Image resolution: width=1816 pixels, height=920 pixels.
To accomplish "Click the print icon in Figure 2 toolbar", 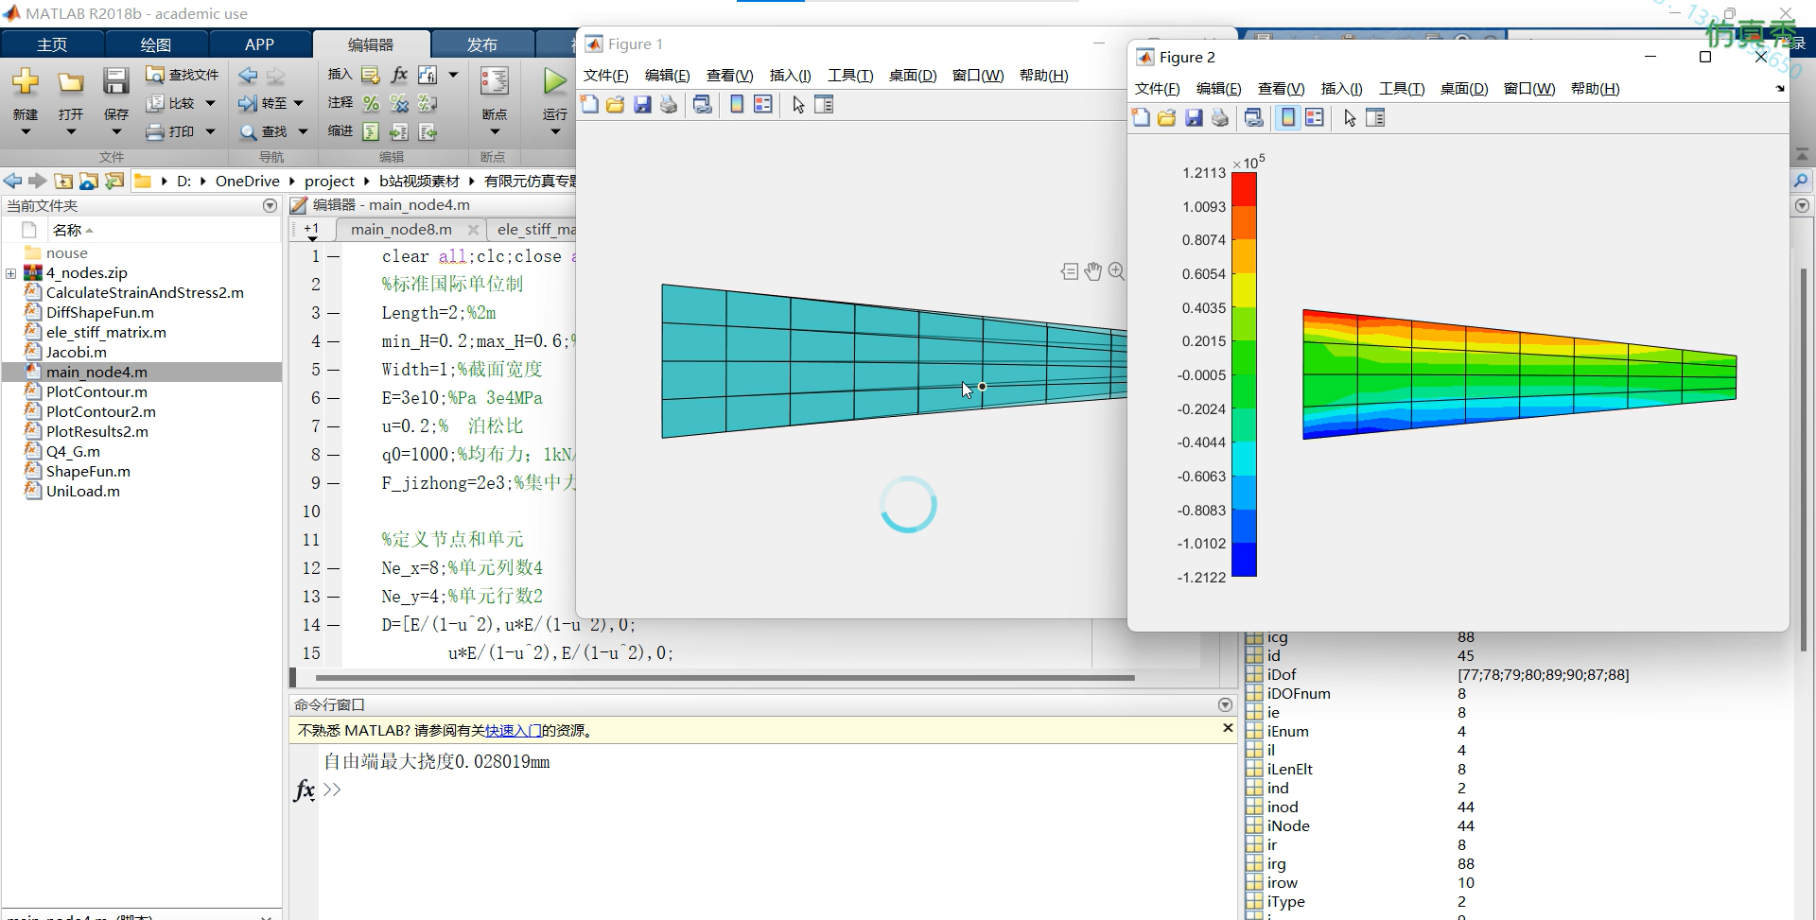I will coord(1220,118).
